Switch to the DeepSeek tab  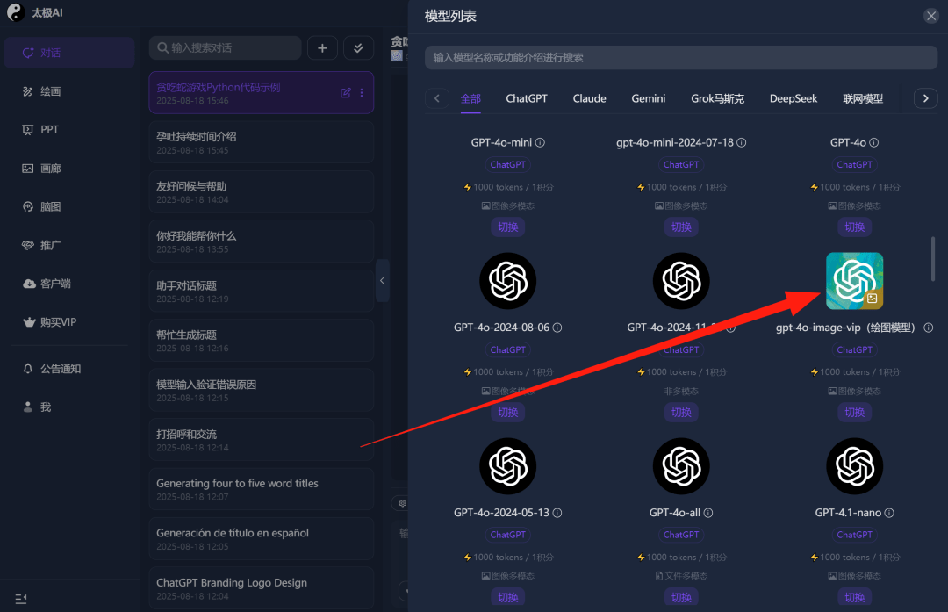[794, 98]
